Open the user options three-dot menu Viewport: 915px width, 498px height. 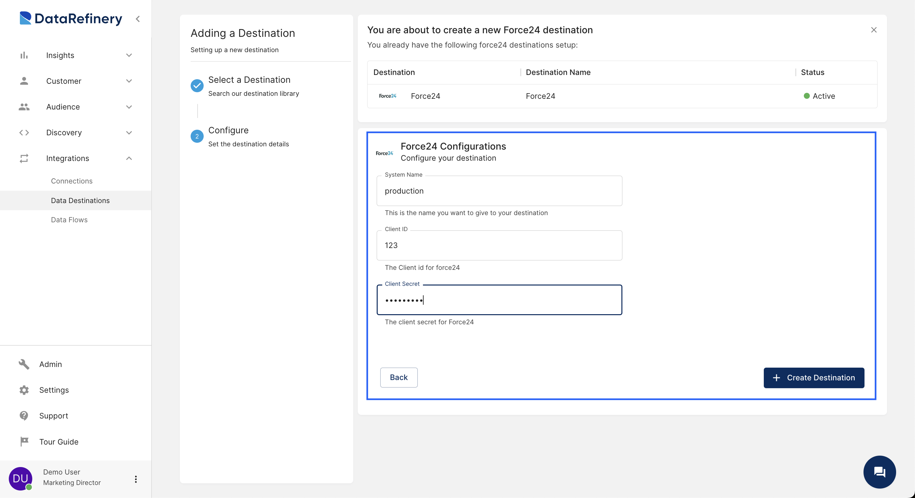point(136,479)
